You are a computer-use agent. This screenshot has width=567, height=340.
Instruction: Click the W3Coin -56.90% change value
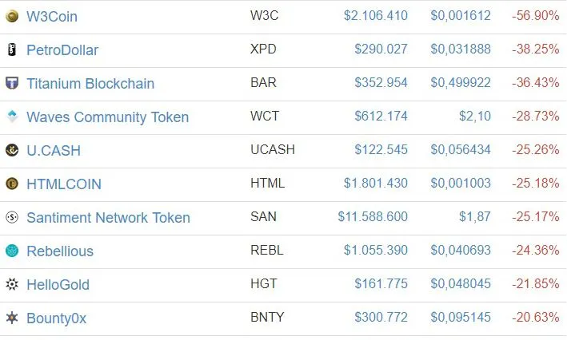coord(536,16)
